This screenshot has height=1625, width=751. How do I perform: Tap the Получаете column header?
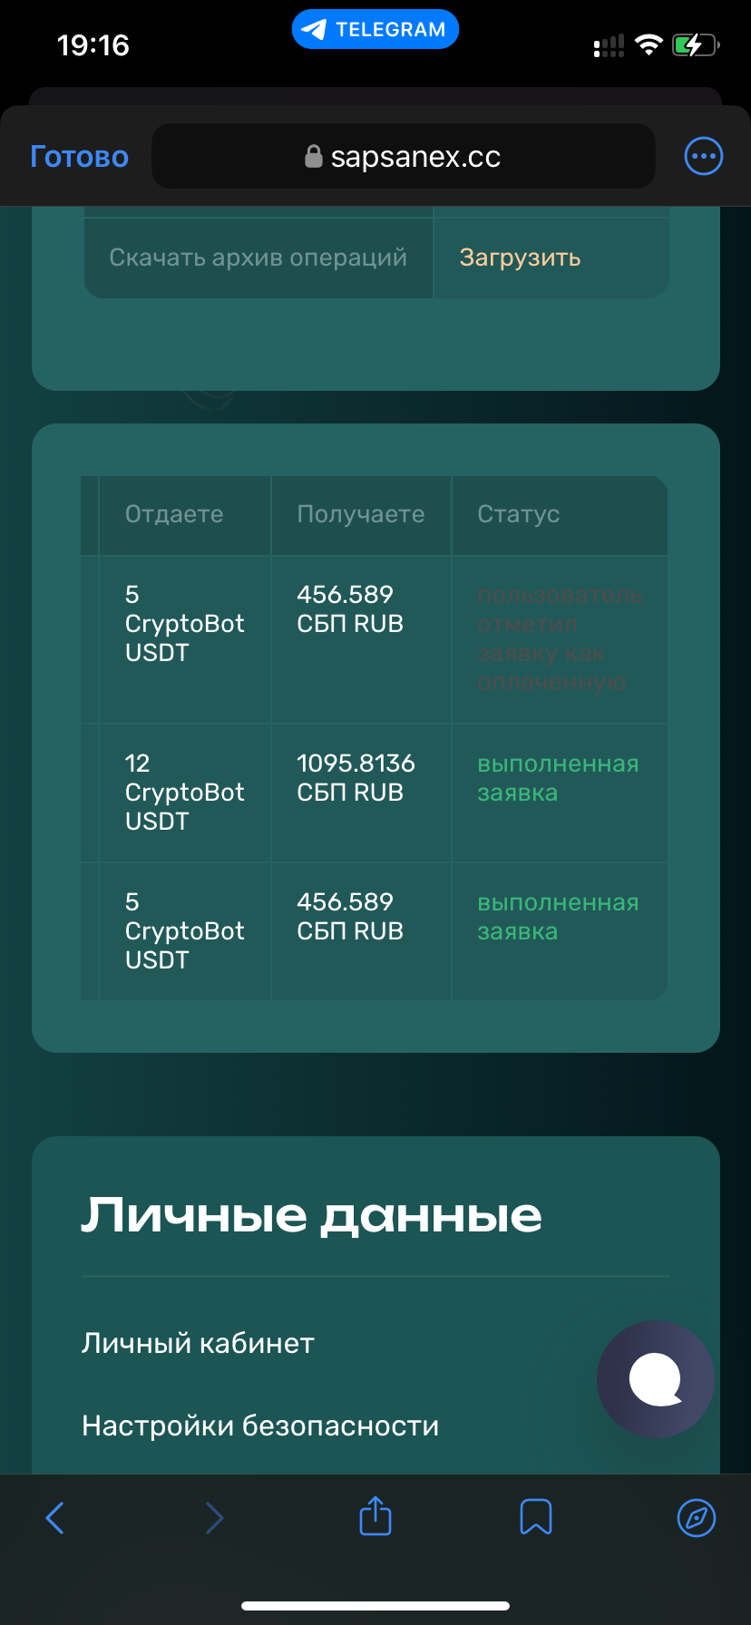tap(360, 514)
